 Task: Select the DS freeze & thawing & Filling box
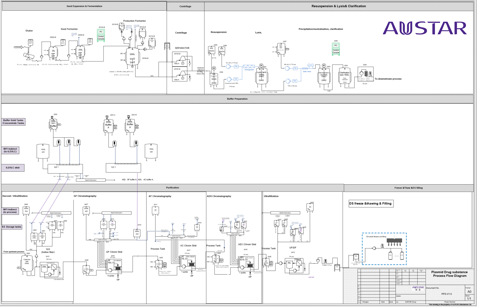pos(370,204)
